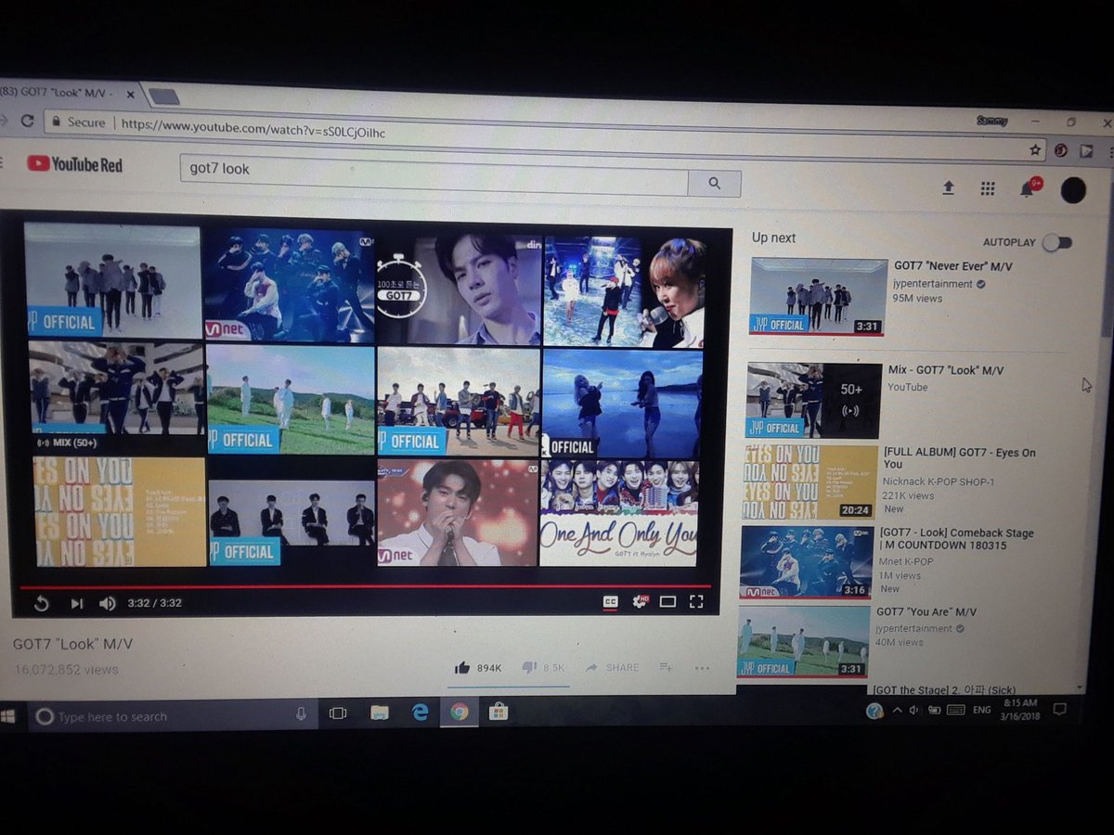Open File Explorer from taskbar
Viewport: 1114px width, 835px height.
[x=379, y=713]
